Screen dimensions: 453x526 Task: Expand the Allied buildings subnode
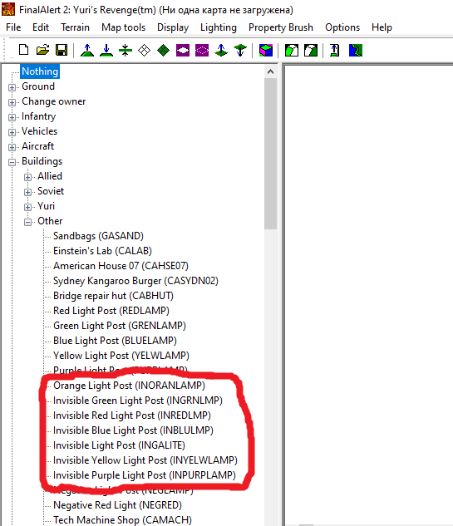(28, 177)
